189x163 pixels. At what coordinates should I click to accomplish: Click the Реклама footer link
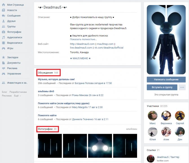click(7, 96)
